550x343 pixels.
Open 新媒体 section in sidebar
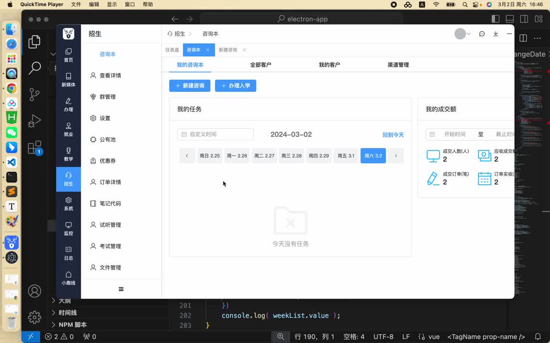[x=68, y=80]
